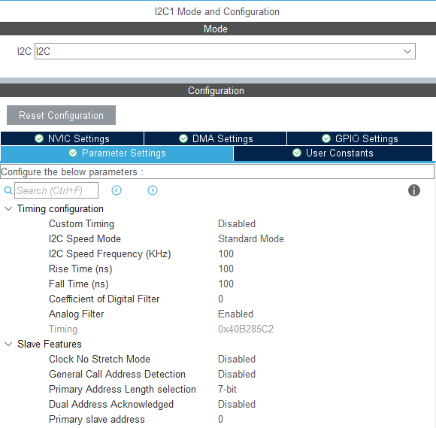Go to next search result arrow

click(x=153, y=190)
